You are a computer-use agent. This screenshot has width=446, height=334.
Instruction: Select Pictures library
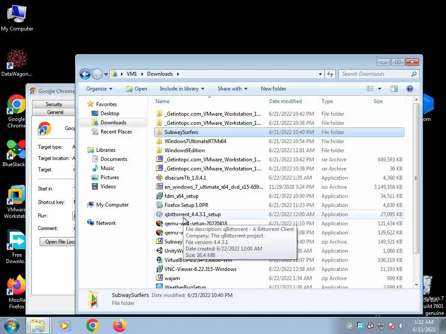coord(109,177)
